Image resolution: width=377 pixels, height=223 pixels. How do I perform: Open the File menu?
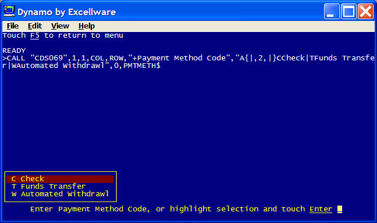12,26
